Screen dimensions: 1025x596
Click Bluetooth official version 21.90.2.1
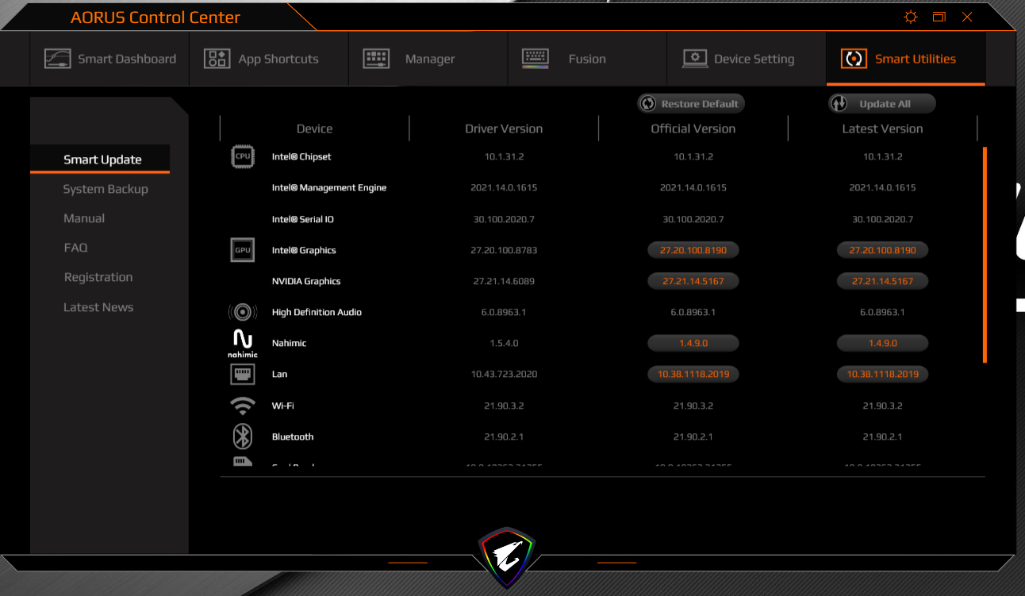[693, 436]
